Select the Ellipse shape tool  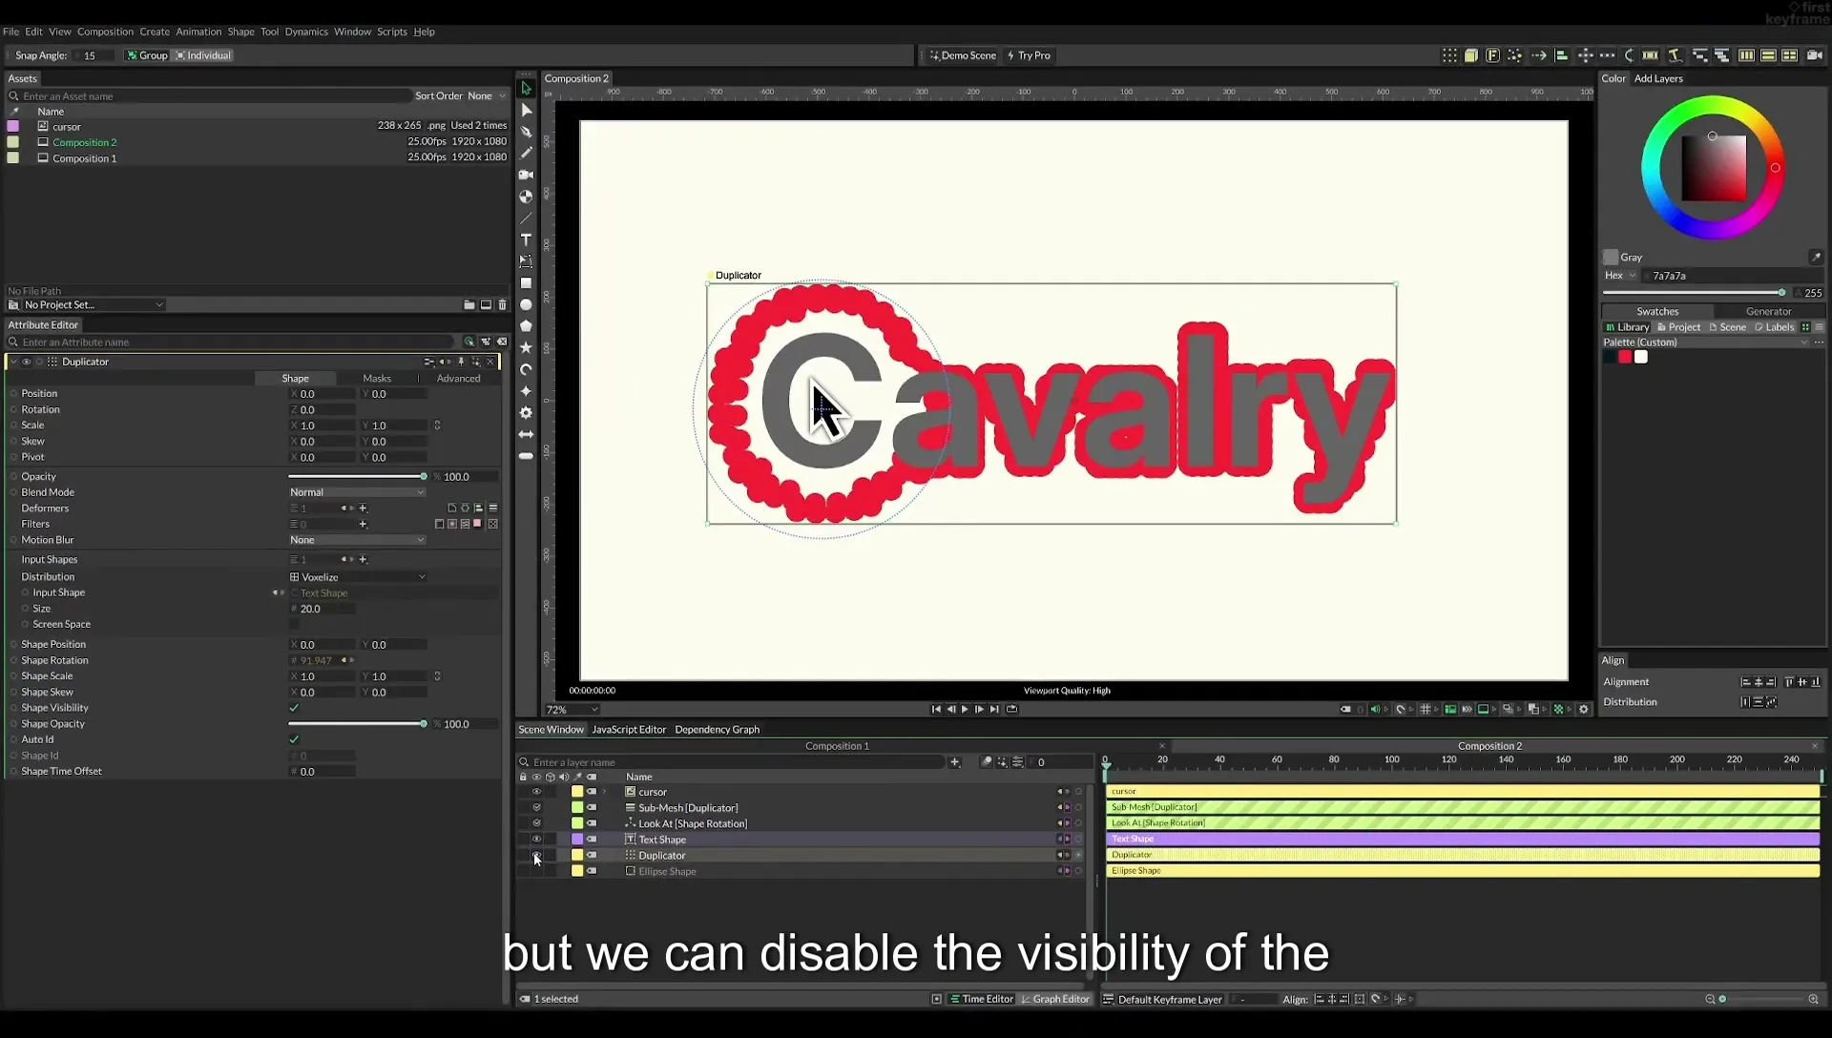(526, 304)
